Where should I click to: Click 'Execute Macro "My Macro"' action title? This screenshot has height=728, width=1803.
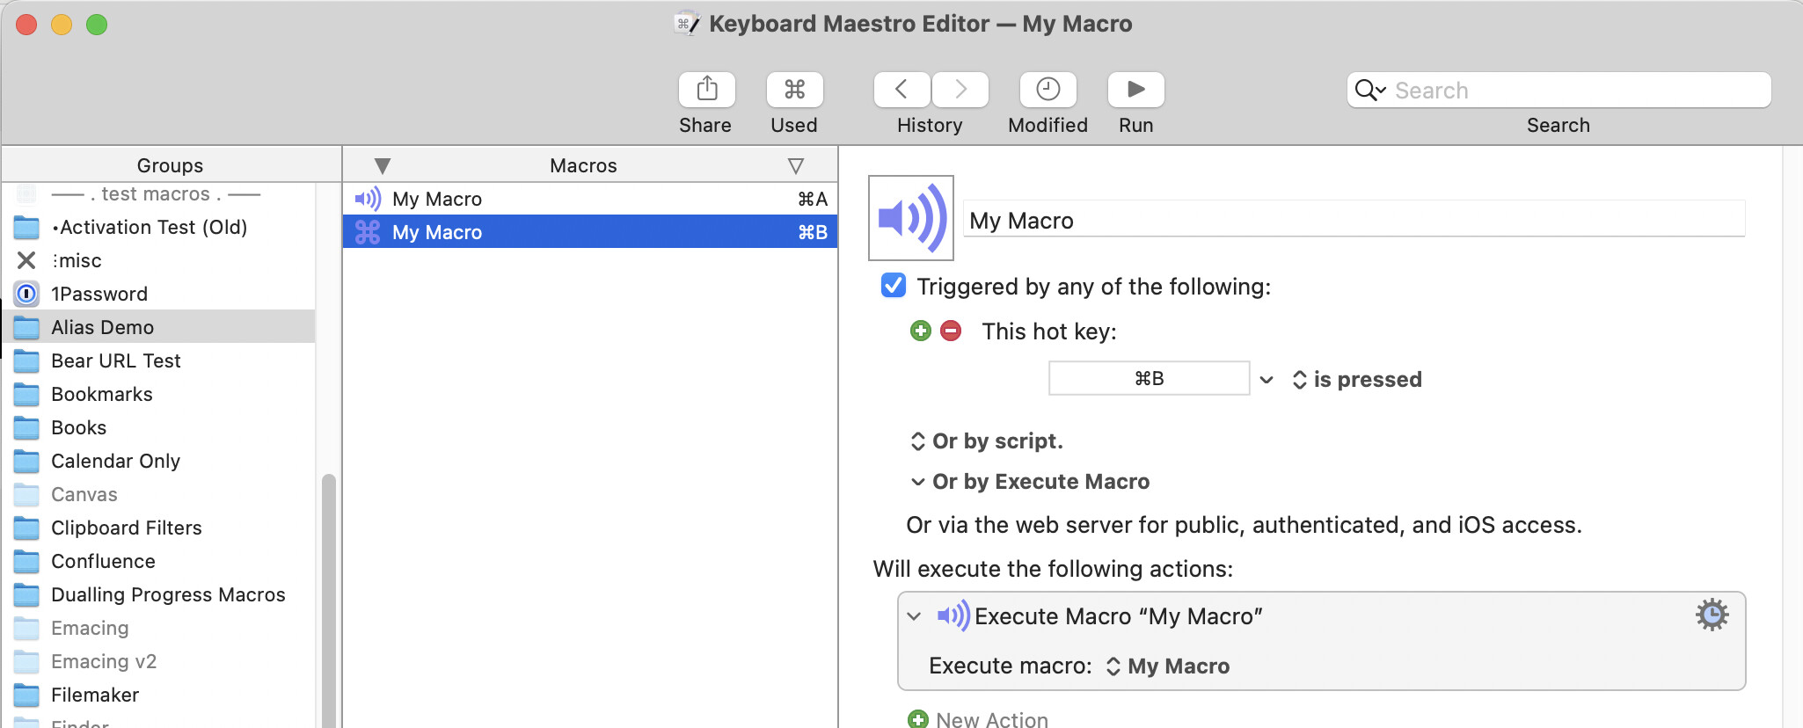(1119, 616)
